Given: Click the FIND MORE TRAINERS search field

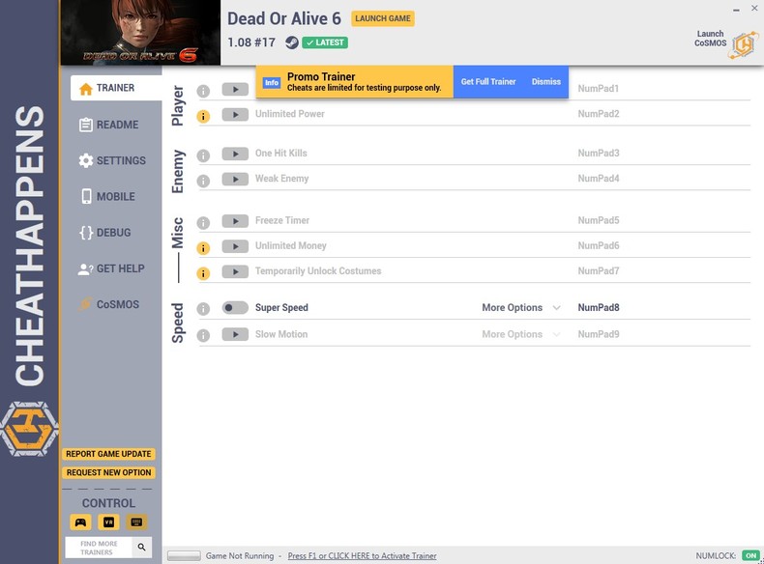Looking at the screenshot, I should [99, 548].
